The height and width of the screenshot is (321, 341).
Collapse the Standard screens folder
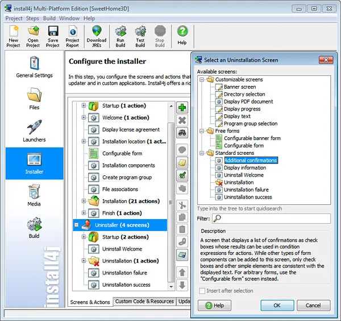(x=202, y=153)
